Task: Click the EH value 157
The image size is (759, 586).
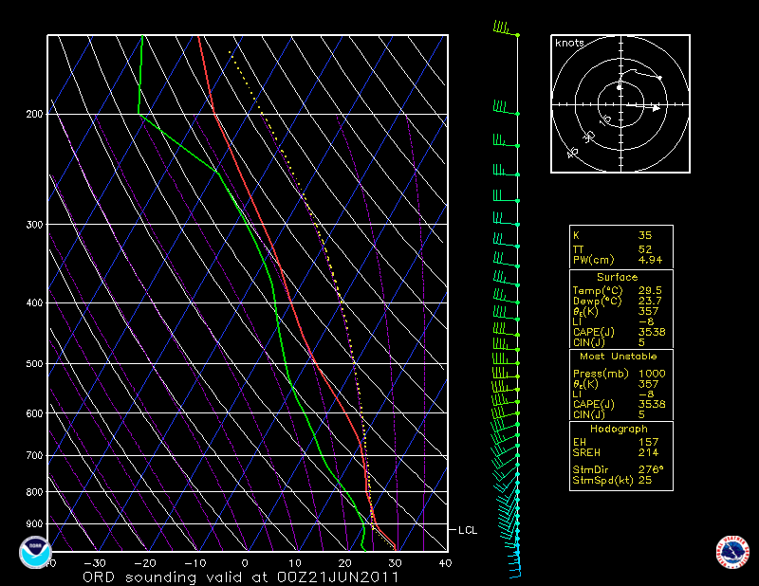Action: (x=648, y=442)
